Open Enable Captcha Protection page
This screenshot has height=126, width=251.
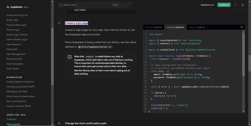point(20,82)
